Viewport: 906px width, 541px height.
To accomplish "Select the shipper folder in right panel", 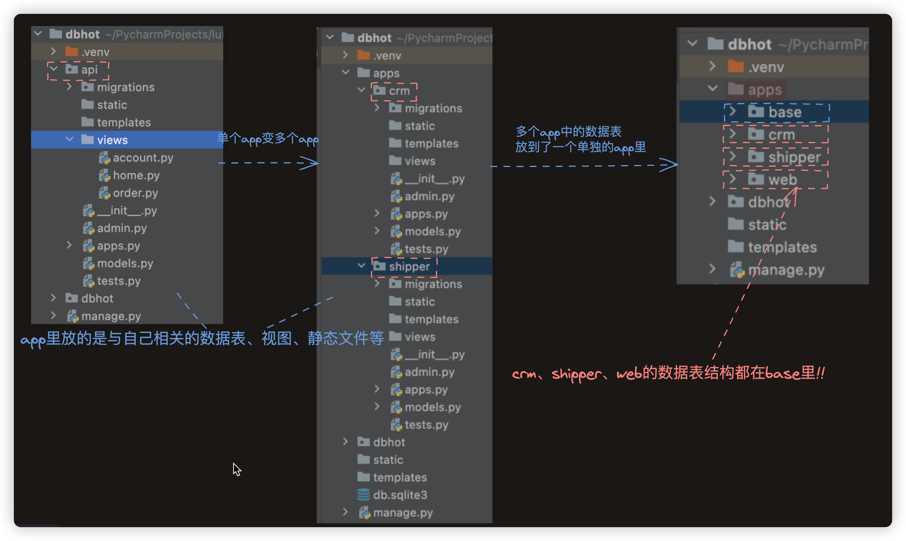I will click(x=794, y=157).
